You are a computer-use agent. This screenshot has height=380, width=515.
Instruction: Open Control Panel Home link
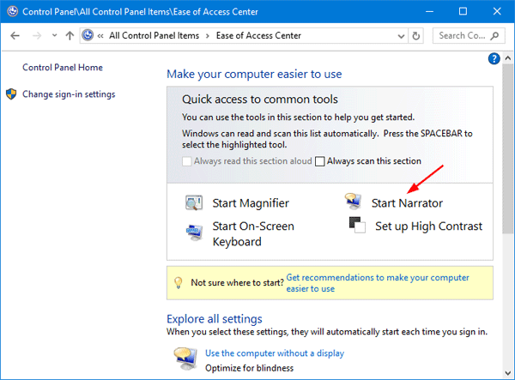pos(63,68)
